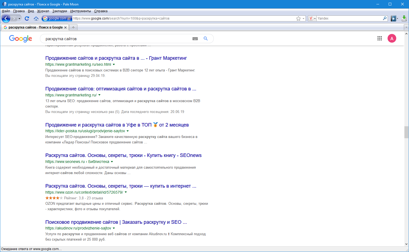The height and width of the screenshot is (252, 409).
Task: Click the 'Библиотека' breadcrumb text
Action: pos(99,162)
